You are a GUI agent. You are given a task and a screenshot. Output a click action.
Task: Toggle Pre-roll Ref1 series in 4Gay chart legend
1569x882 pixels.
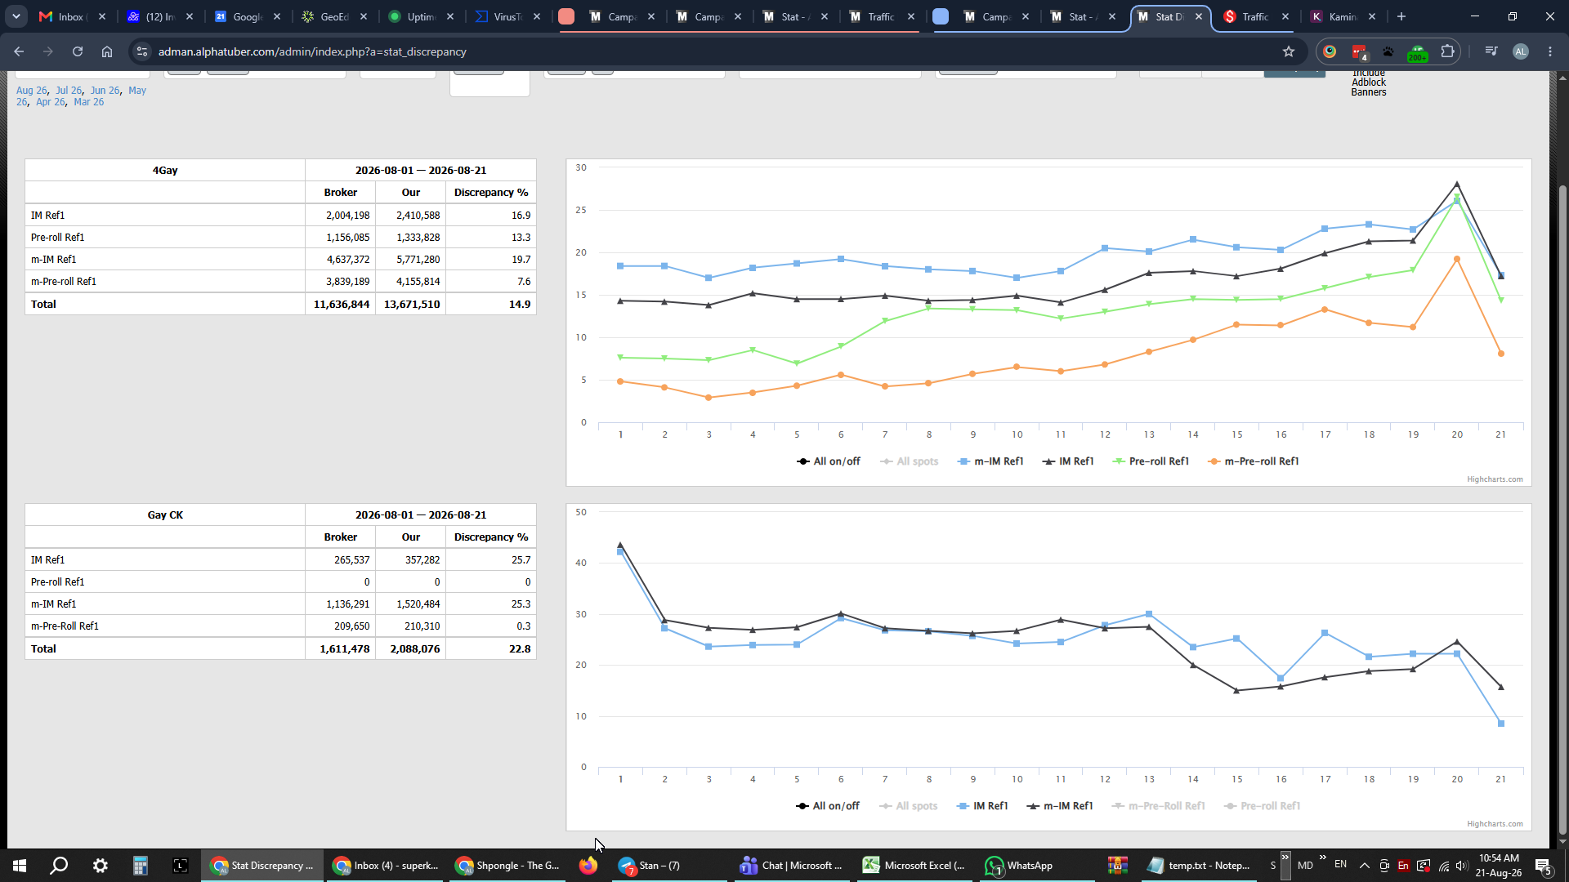(x=1151, y=461)
